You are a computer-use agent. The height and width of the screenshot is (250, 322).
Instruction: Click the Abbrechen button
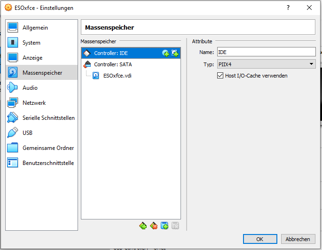pos(298,239)
